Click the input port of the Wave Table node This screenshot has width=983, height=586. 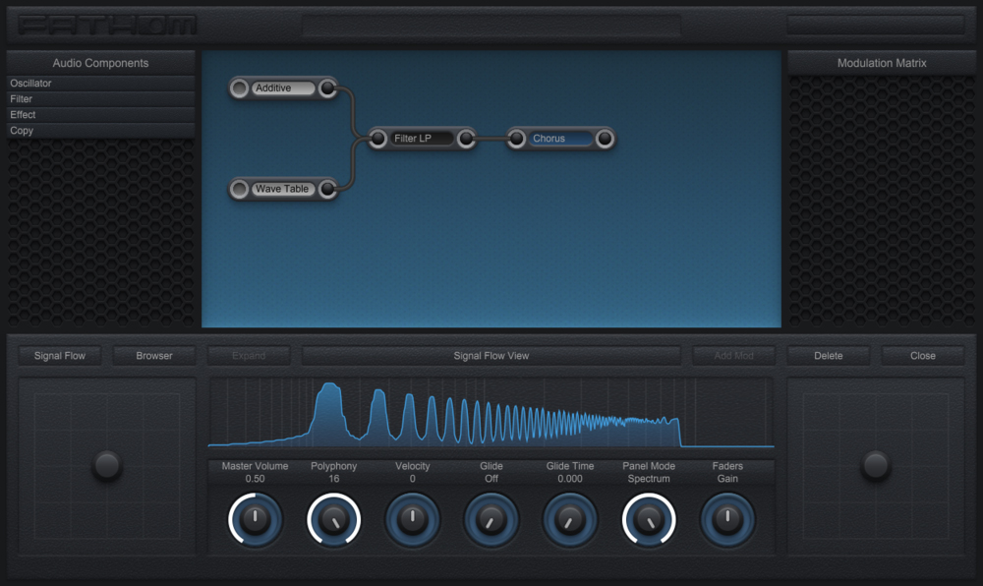click(237, 189)
